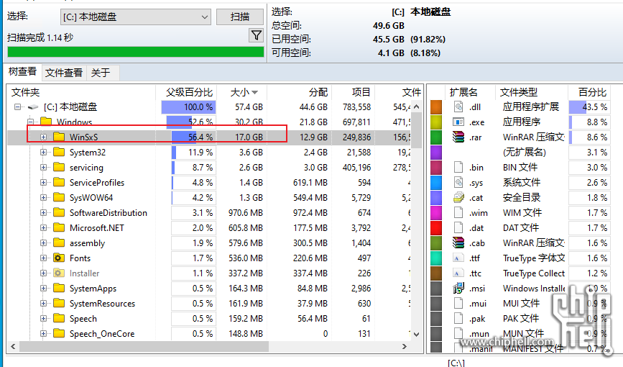Click the .cab WinRAR archive icon
This screenshot has width=623, height=367.
click(x=458, y=243)
